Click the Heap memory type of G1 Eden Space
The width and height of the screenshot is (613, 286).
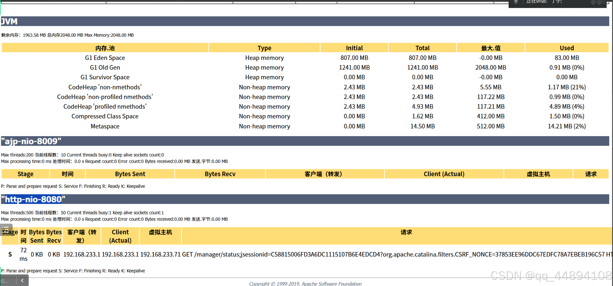tap(264, 58)
